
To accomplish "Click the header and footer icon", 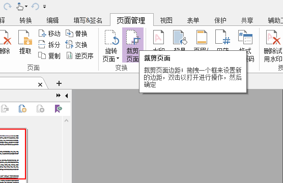I will pos(202,37).
